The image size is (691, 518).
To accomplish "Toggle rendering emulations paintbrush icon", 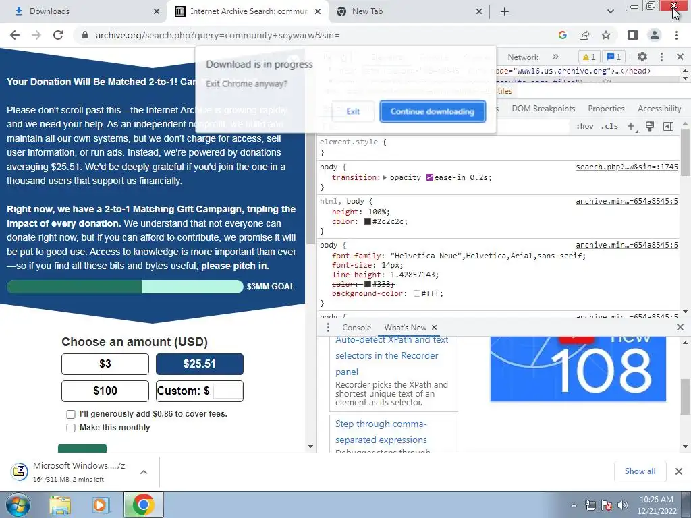I will (x=650, y=126).
